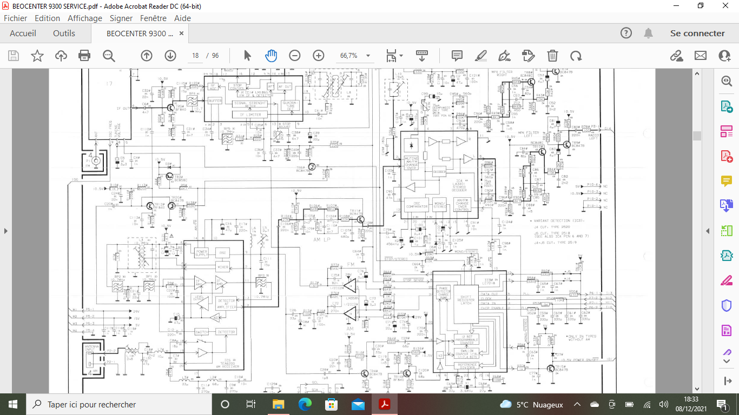Show hidden system tray icons chevron

(577, 404)
